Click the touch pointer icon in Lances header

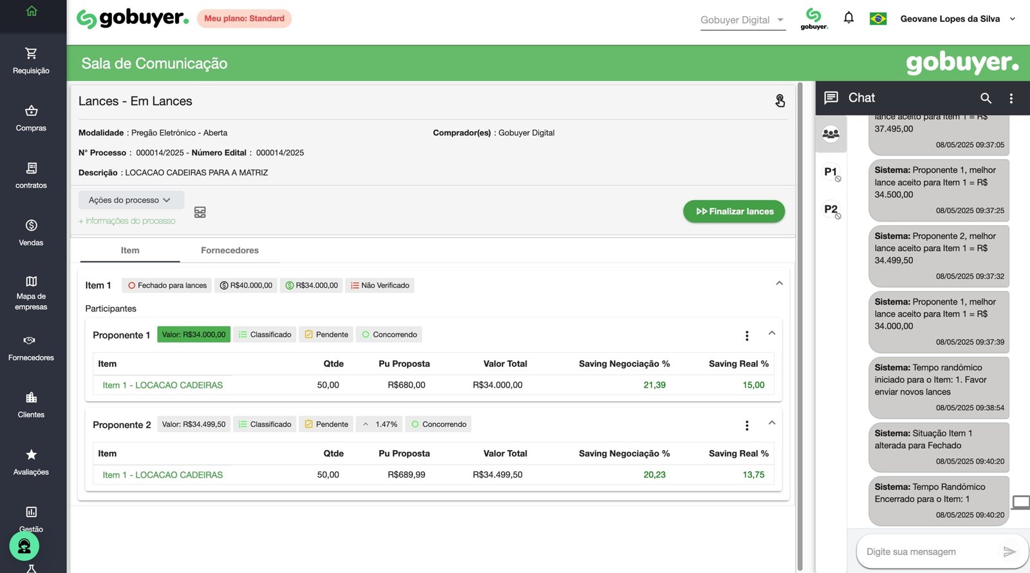point(780,101)
